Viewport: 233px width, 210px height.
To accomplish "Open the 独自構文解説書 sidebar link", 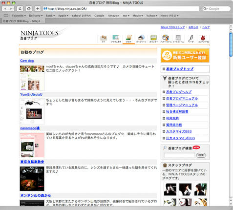I will point(177,112).
